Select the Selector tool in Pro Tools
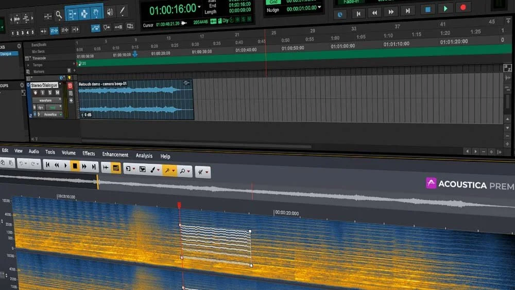 [84, 13]
